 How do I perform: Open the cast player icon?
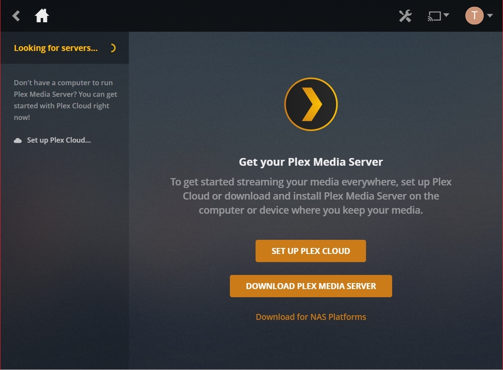click(x=435, y=16)
